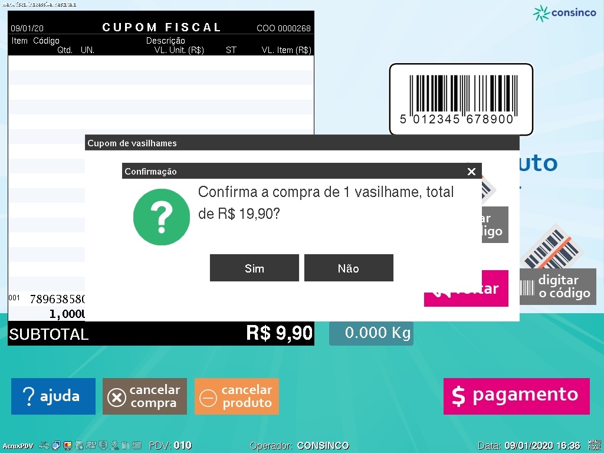This screenshot has height=453, width=604.
Task: Click the Consinco logo
Action: pos(564,13)
